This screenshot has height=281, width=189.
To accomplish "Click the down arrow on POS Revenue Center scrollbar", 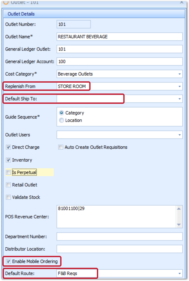I will pos(179,225).
